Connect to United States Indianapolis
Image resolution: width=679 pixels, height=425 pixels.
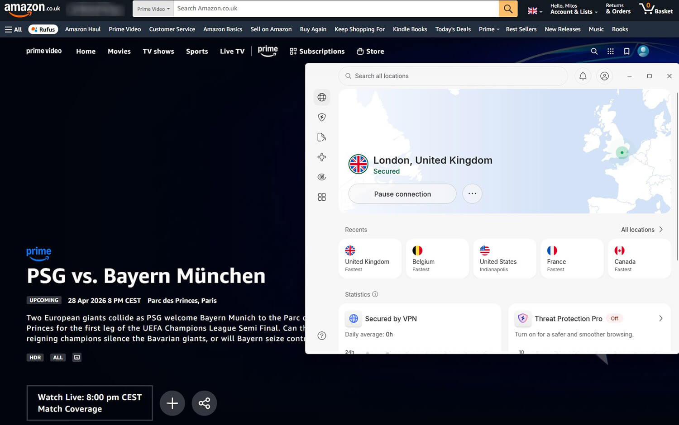505,259
